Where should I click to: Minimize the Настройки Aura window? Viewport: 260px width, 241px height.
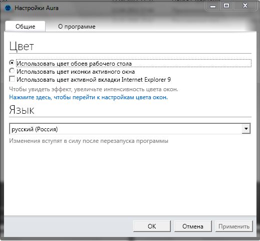click(x=212, y=6)
